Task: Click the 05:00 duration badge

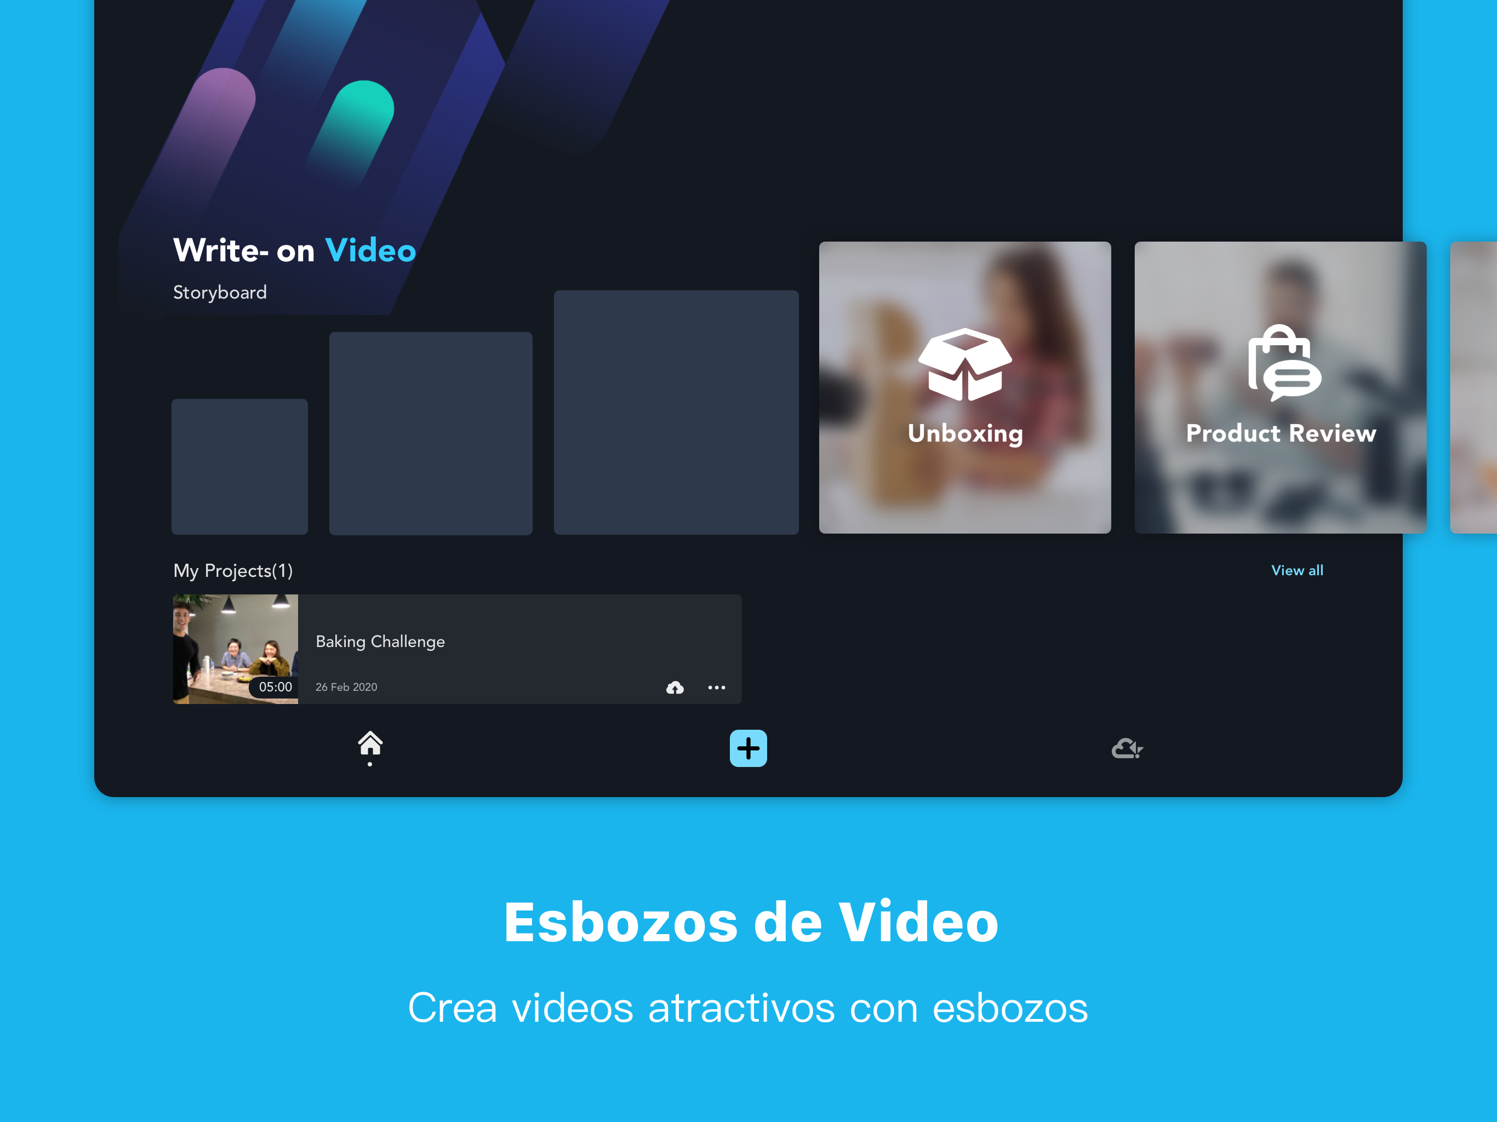Action: [275, 687]
